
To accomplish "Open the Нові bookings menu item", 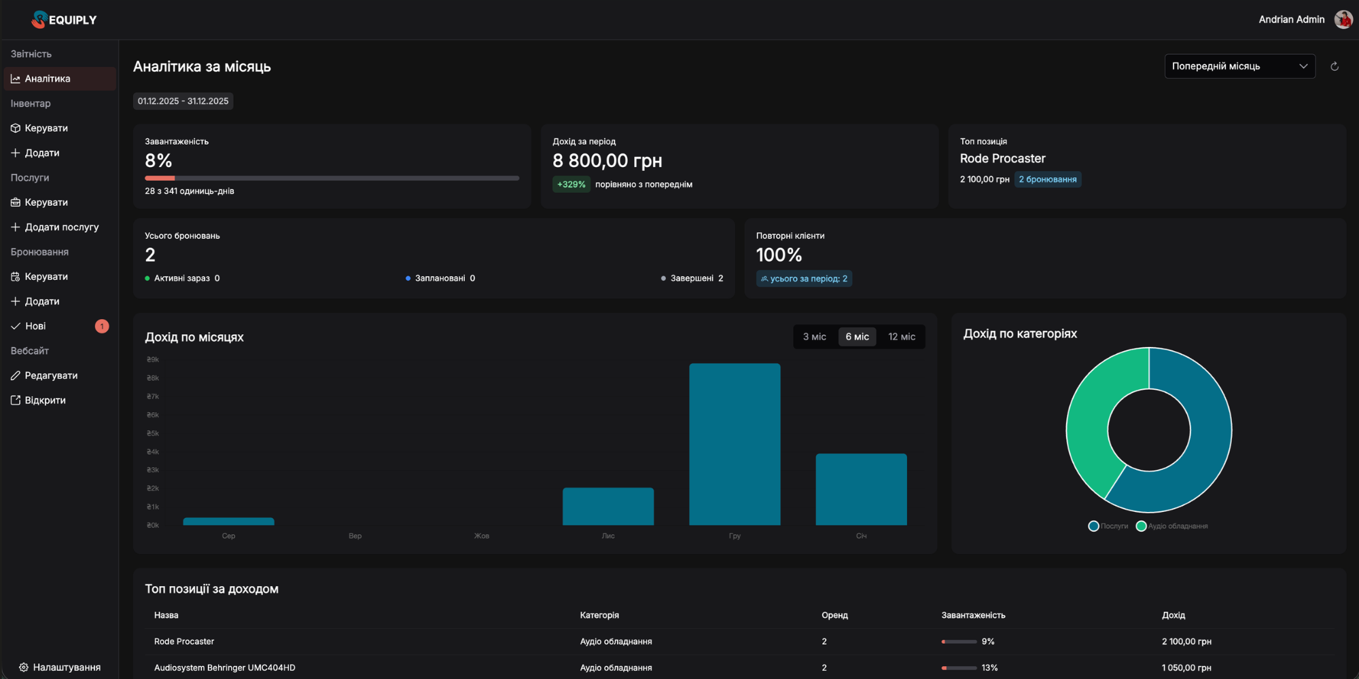I will pos(34,326).
